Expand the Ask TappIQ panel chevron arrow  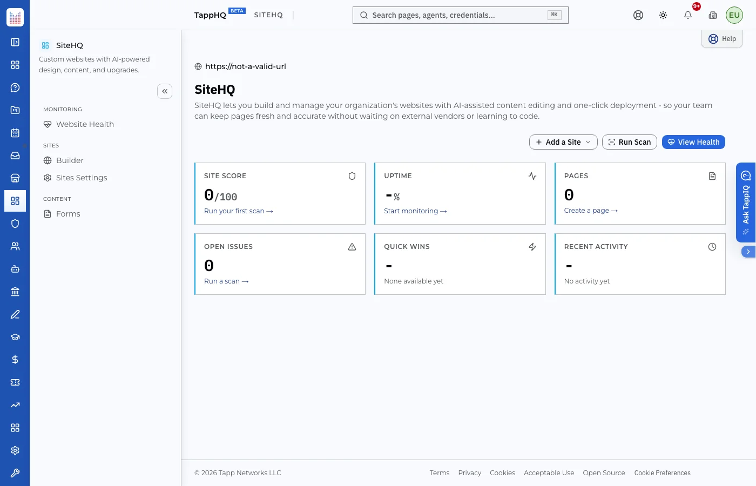point(748,252)
